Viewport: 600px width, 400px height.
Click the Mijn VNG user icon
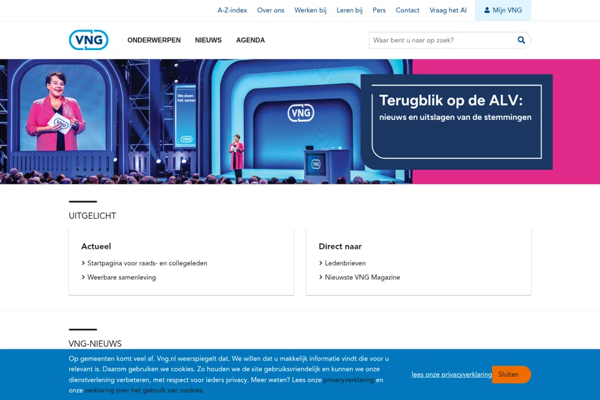[487, 11]
